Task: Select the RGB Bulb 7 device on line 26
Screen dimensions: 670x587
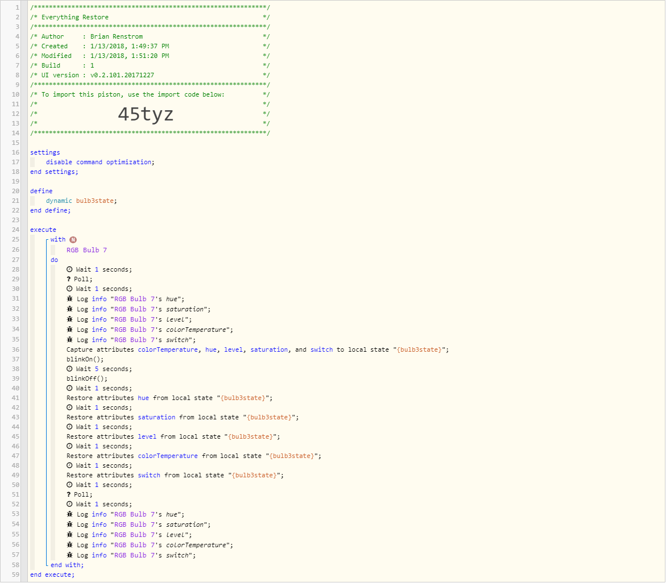Action: pos(87,250)
